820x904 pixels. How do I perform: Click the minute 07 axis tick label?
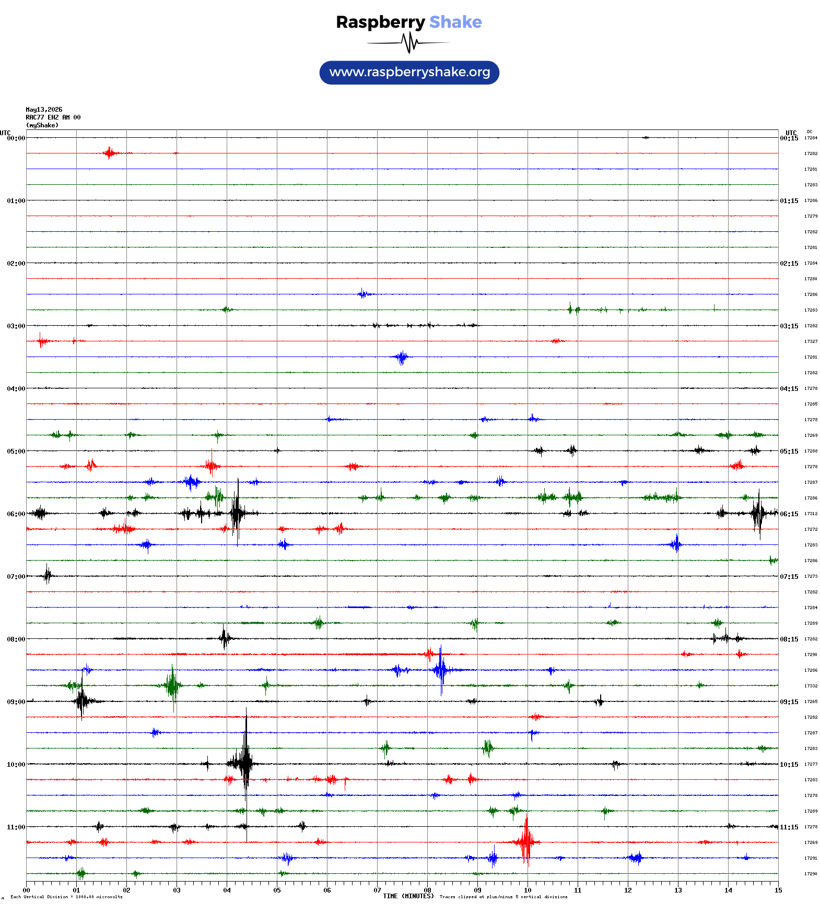tap(377, 890)
